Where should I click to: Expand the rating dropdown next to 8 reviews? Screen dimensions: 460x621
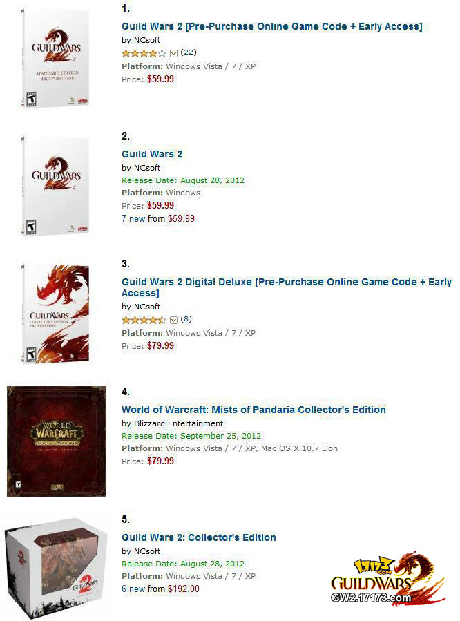[173, 320]
